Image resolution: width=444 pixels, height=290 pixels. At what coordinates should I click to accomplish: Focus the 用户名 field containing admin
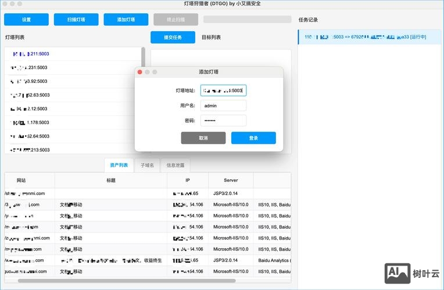point(223,106)
